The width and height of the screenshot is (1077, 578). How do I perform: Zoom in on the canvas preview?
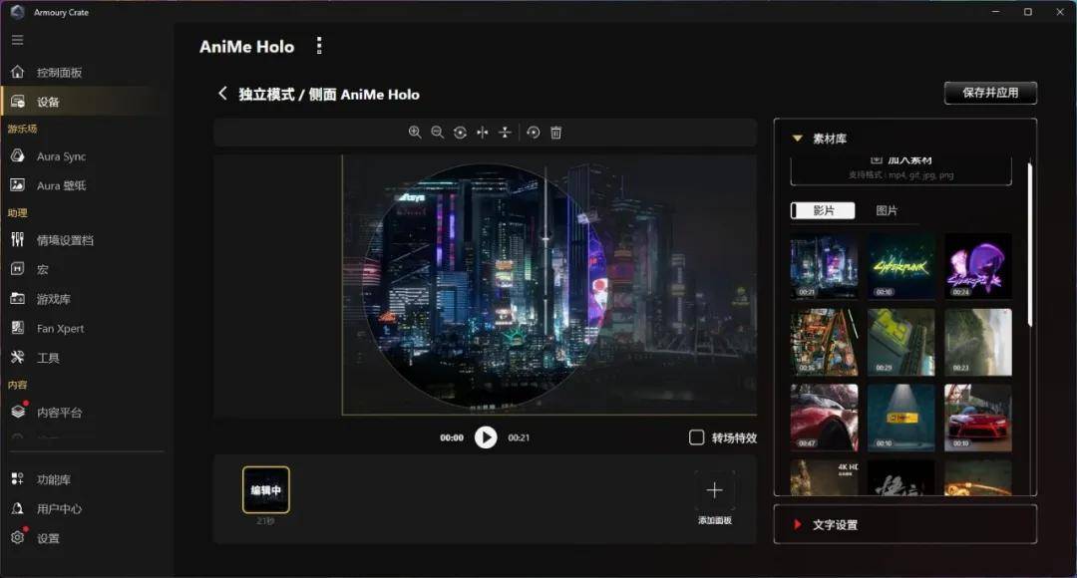pyautogui.click(x=415, y=133)
